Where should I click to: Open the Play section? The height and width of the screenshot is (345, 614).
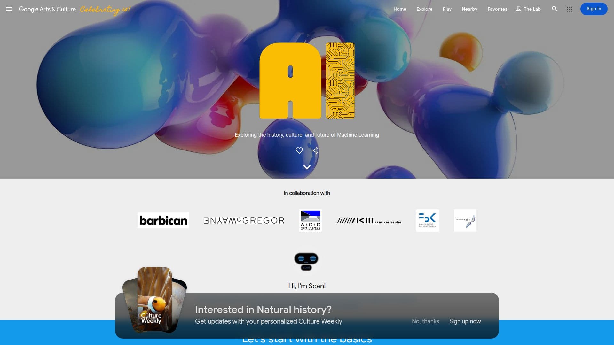[447, 9]
